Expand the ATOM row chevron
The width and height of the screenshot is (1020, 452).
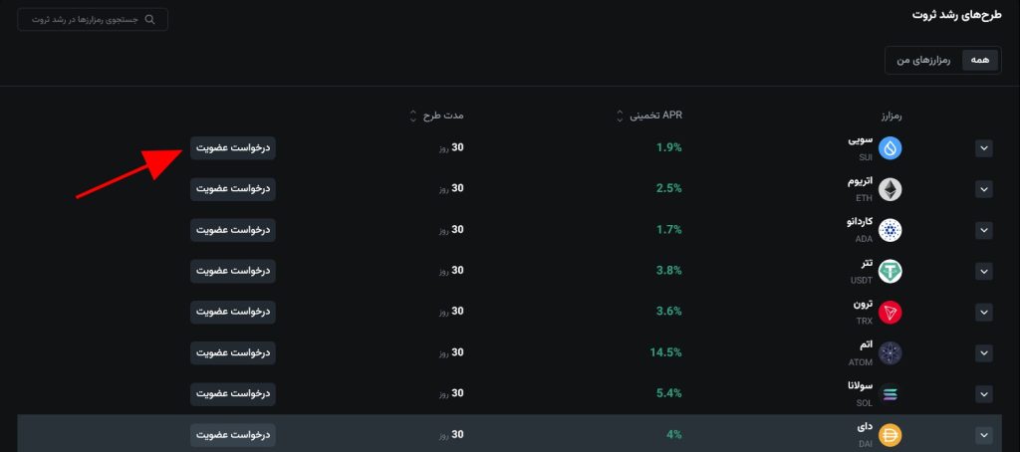pos(984,352)
